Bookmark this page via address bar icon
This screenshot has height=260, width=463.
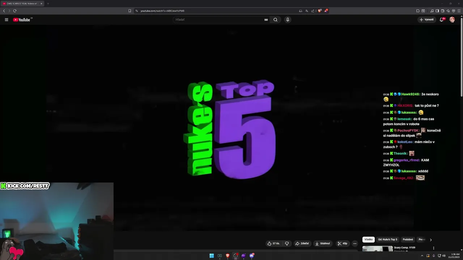[x=129, y=11]
